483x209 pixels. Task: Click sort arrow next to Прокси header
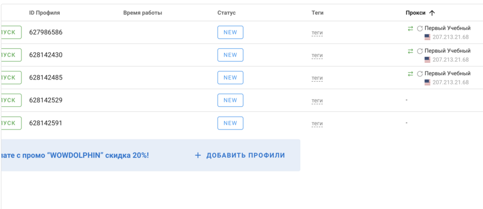pyautogui.click(x=432, y=13)
